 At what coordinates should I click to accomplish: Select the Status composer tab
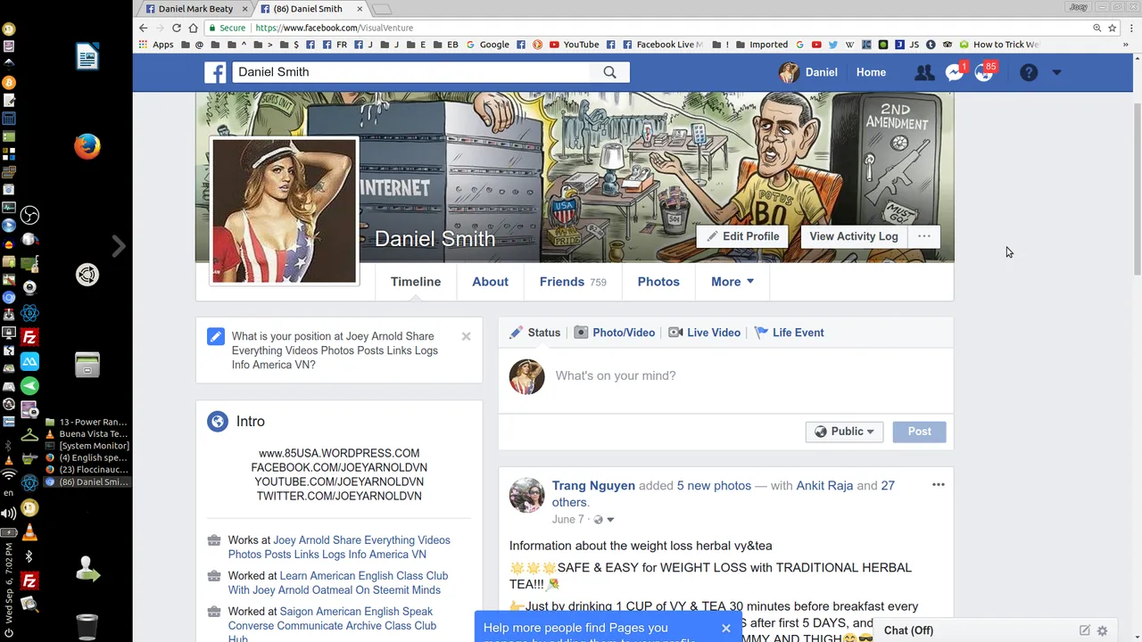(535, 333)
